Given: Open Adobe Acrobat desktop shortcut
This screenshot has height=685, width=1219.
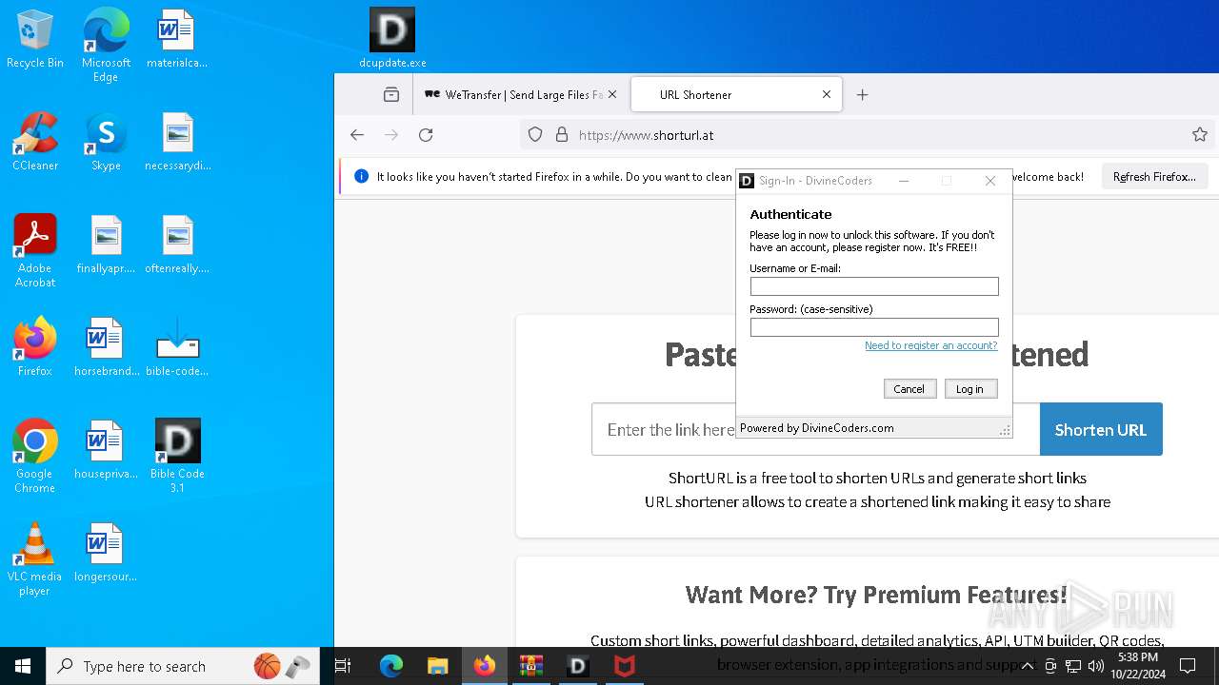Looking at the screenshot, I should [x=35, y=251].
